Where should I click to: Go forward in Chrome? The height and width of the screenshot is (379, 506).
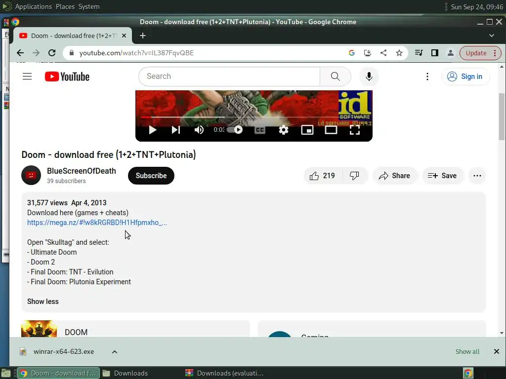pos(36,53)
